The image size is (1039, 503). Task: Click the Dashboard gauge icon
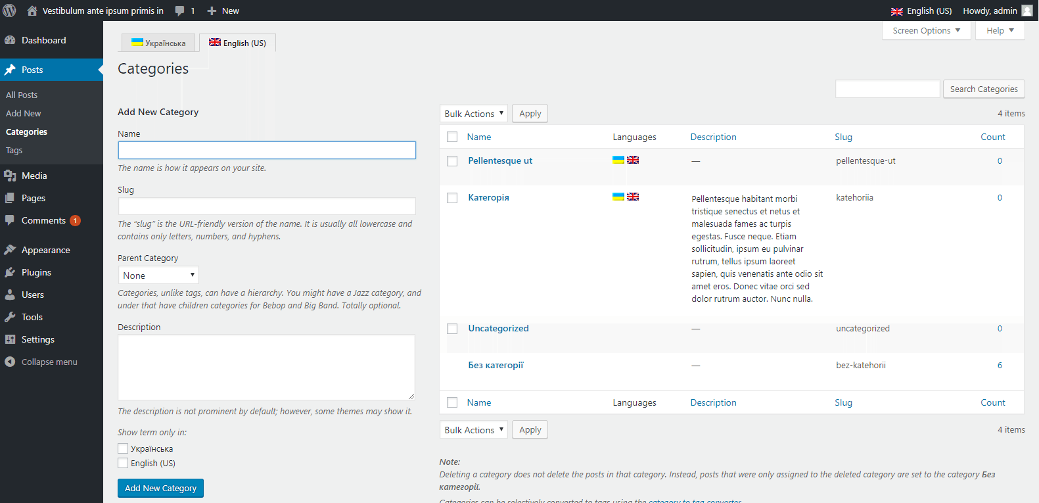[x=10, y=40]
